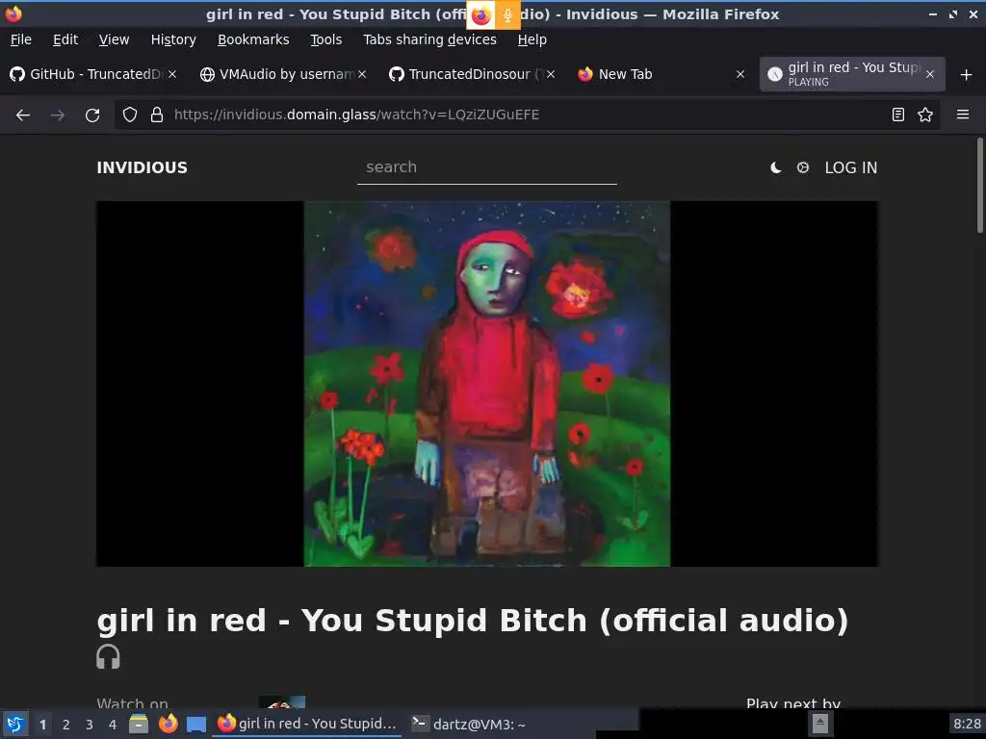986x739 pixels.
Task: Click the vertical page scrollbar
Action: click(x=979, y=185)
